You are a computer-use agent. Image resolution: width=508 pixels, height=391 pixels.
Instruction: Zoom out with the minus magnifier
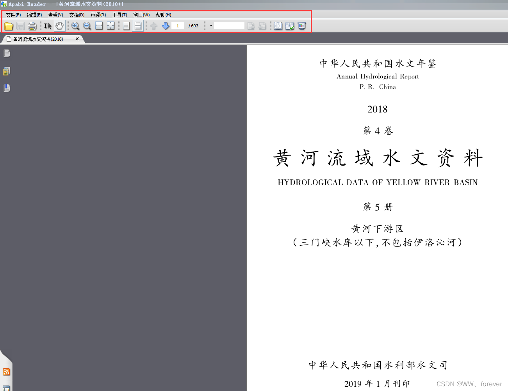tap(87, 26)
